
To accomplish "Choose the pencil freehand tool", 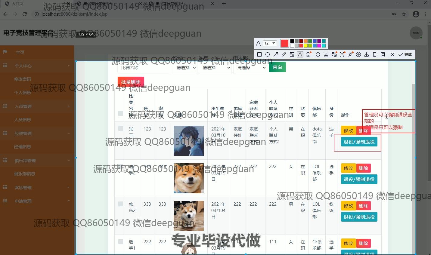I will click(284, 54).
